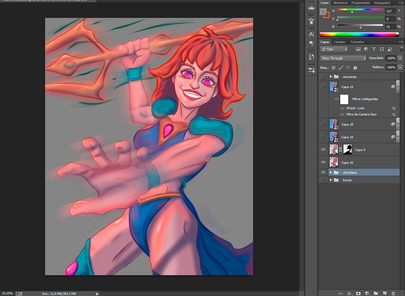Filter layers by shape layers icon
Screen dimensions: 405x296
pos(382,49)
